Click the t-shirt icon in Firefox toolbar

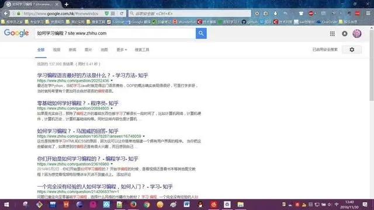[301, 13]
